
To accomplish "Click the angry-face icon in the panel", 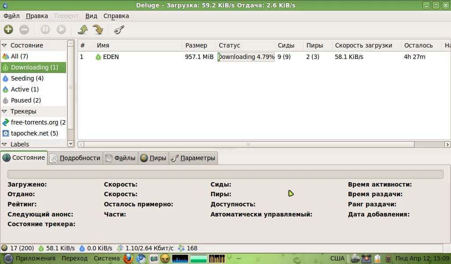I will pos(165,259).
